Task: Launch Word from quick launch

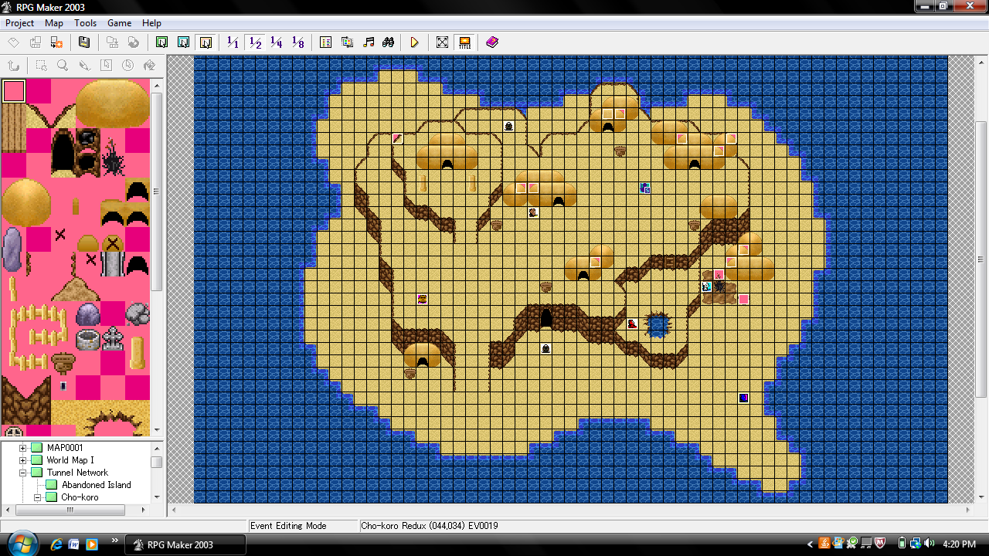Action: tap(74, 544)
